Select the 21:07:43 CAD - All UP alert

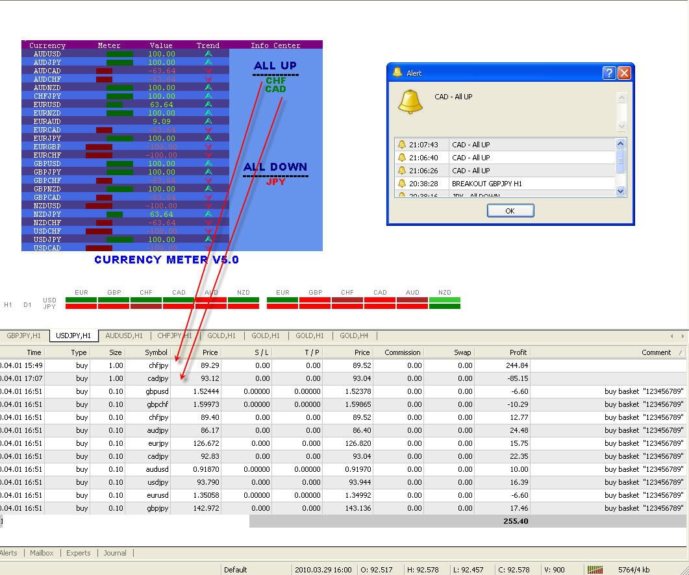tap(505, 145)
